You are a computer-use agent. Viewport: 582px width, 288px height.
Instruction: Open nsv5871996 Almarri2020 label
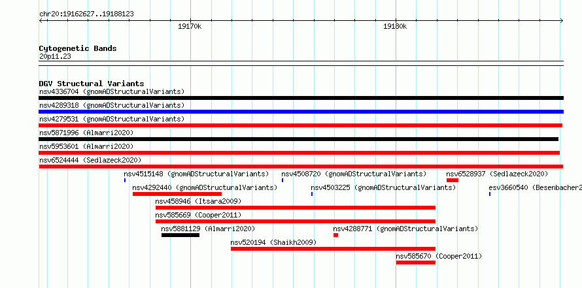tap(86, 133)
